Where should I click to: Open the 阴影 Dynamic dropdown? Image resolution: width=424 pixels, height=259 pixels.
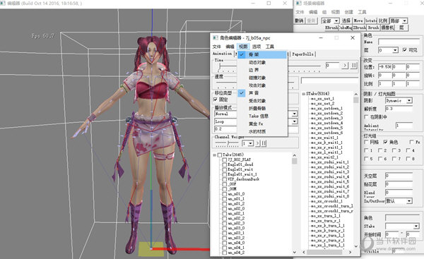[x=409, y=100]
